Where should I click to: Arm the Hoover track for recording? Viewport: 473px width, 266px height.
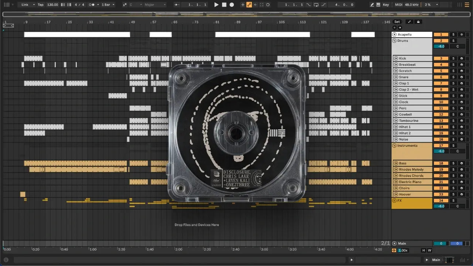(462, 194)
